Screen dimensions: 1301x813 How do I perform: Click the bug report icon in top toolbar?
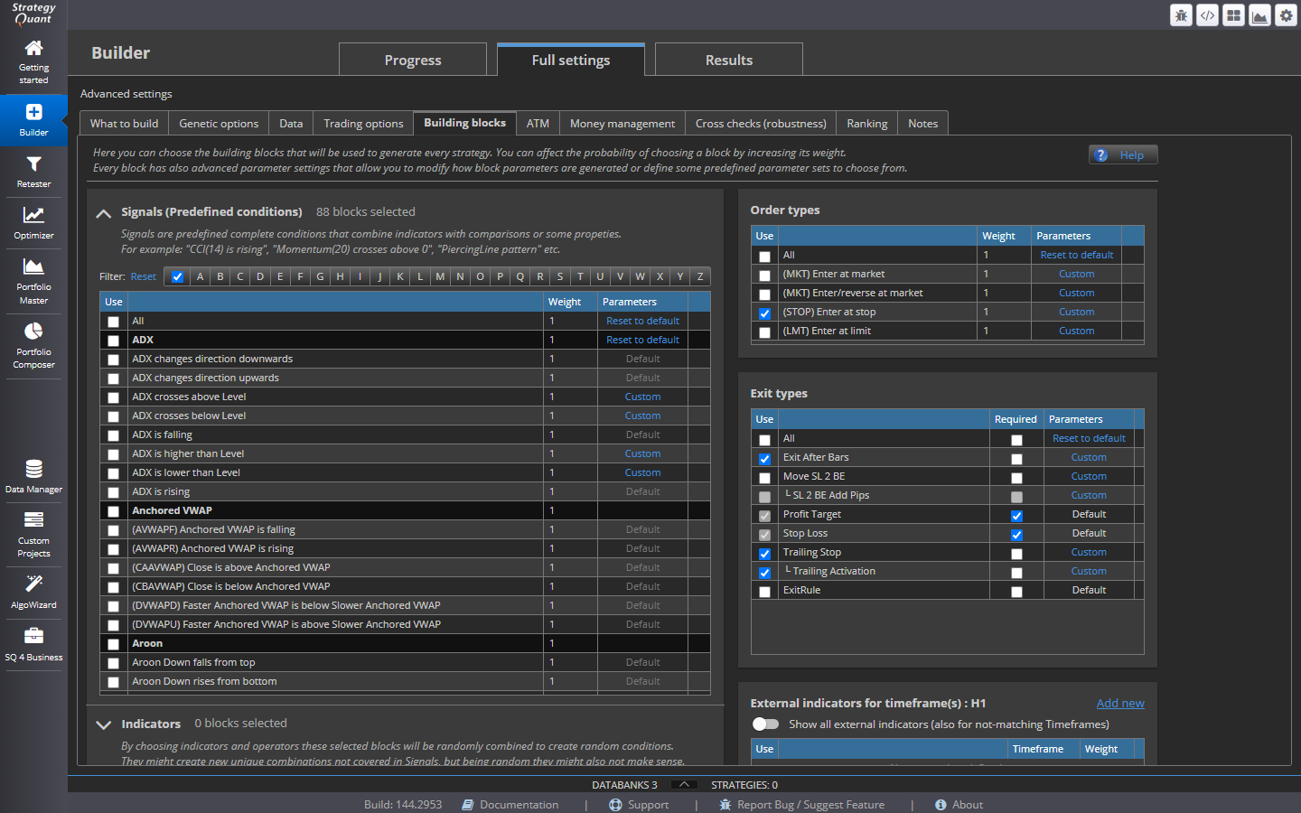pyautogui.click(x=1181, y=15)
